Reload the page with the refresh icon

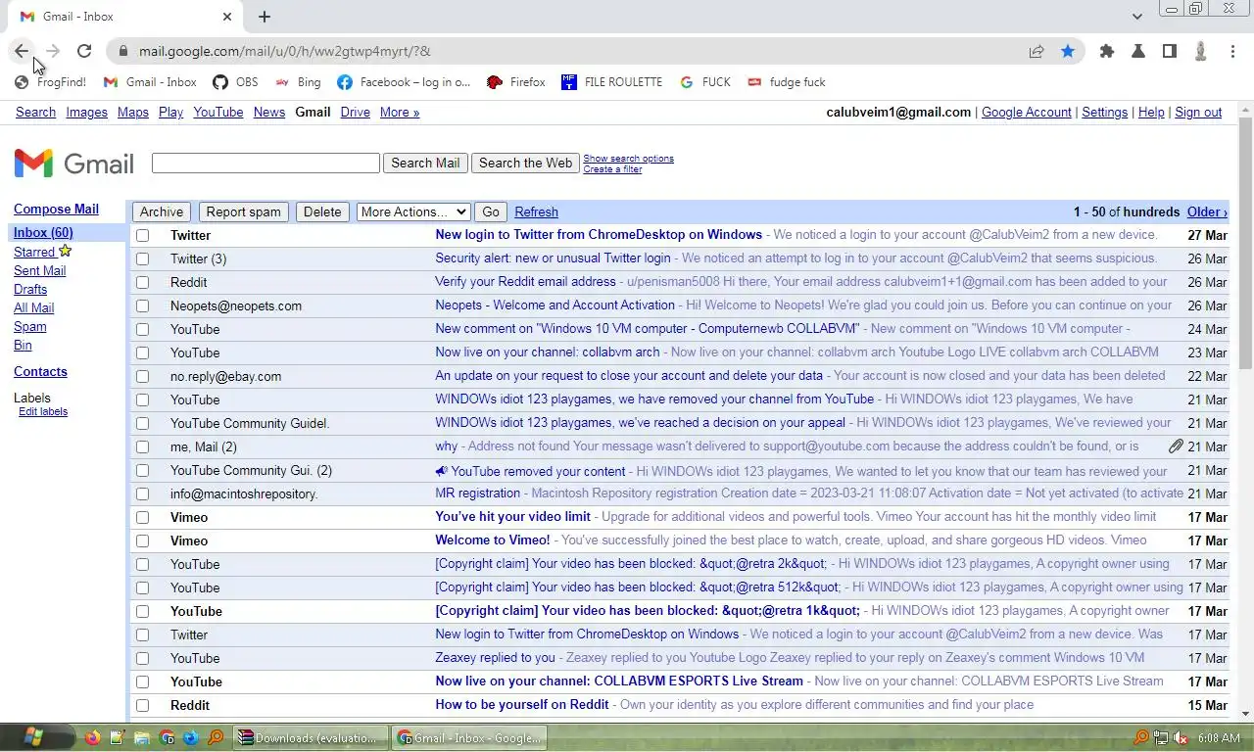[x=84, y=51]
